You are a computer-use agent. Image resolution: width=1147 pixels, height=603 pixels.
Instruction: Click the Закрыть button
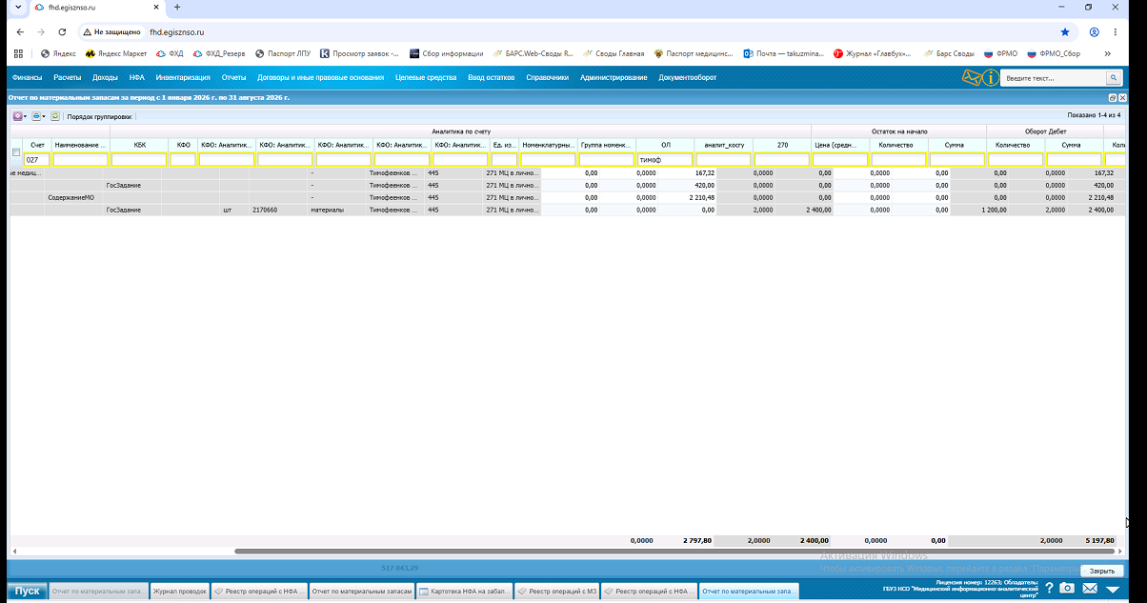1101,571
